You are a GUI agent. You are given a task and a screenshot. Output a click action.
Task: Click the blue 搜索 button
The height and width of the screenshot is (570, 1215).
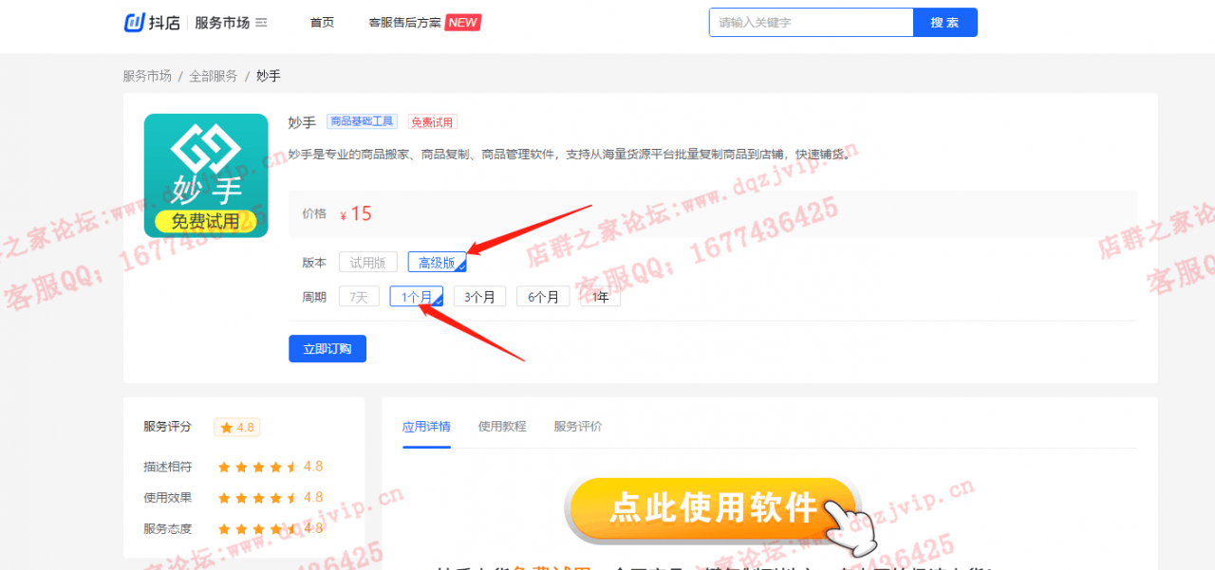(945, 23)
